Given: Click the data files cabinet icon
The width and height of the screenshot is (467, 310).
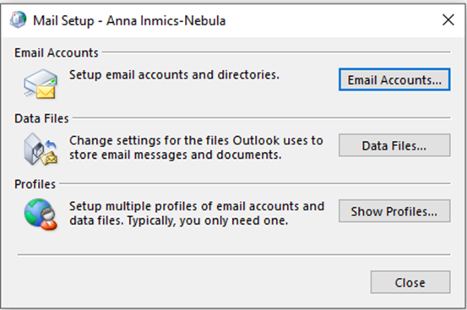Looking at the screenshot, I should (41, 150).
